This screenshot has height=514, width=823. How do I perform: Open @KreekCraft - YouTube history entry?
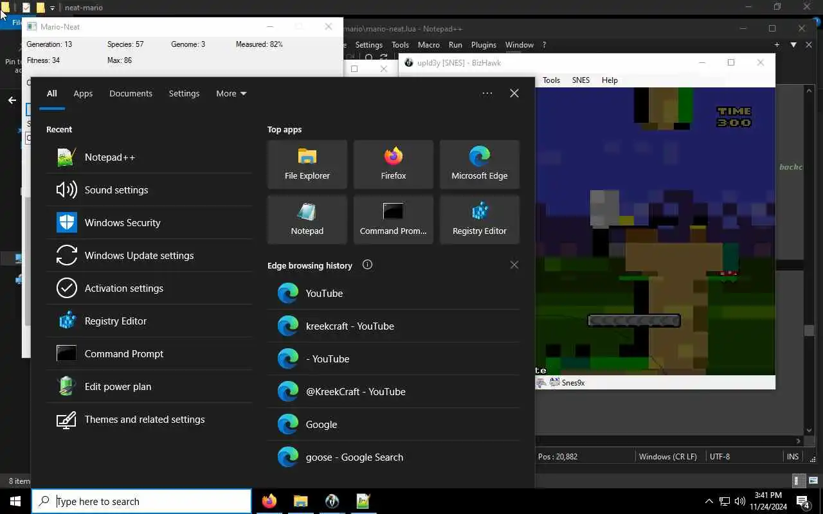(x=393, y=391)
